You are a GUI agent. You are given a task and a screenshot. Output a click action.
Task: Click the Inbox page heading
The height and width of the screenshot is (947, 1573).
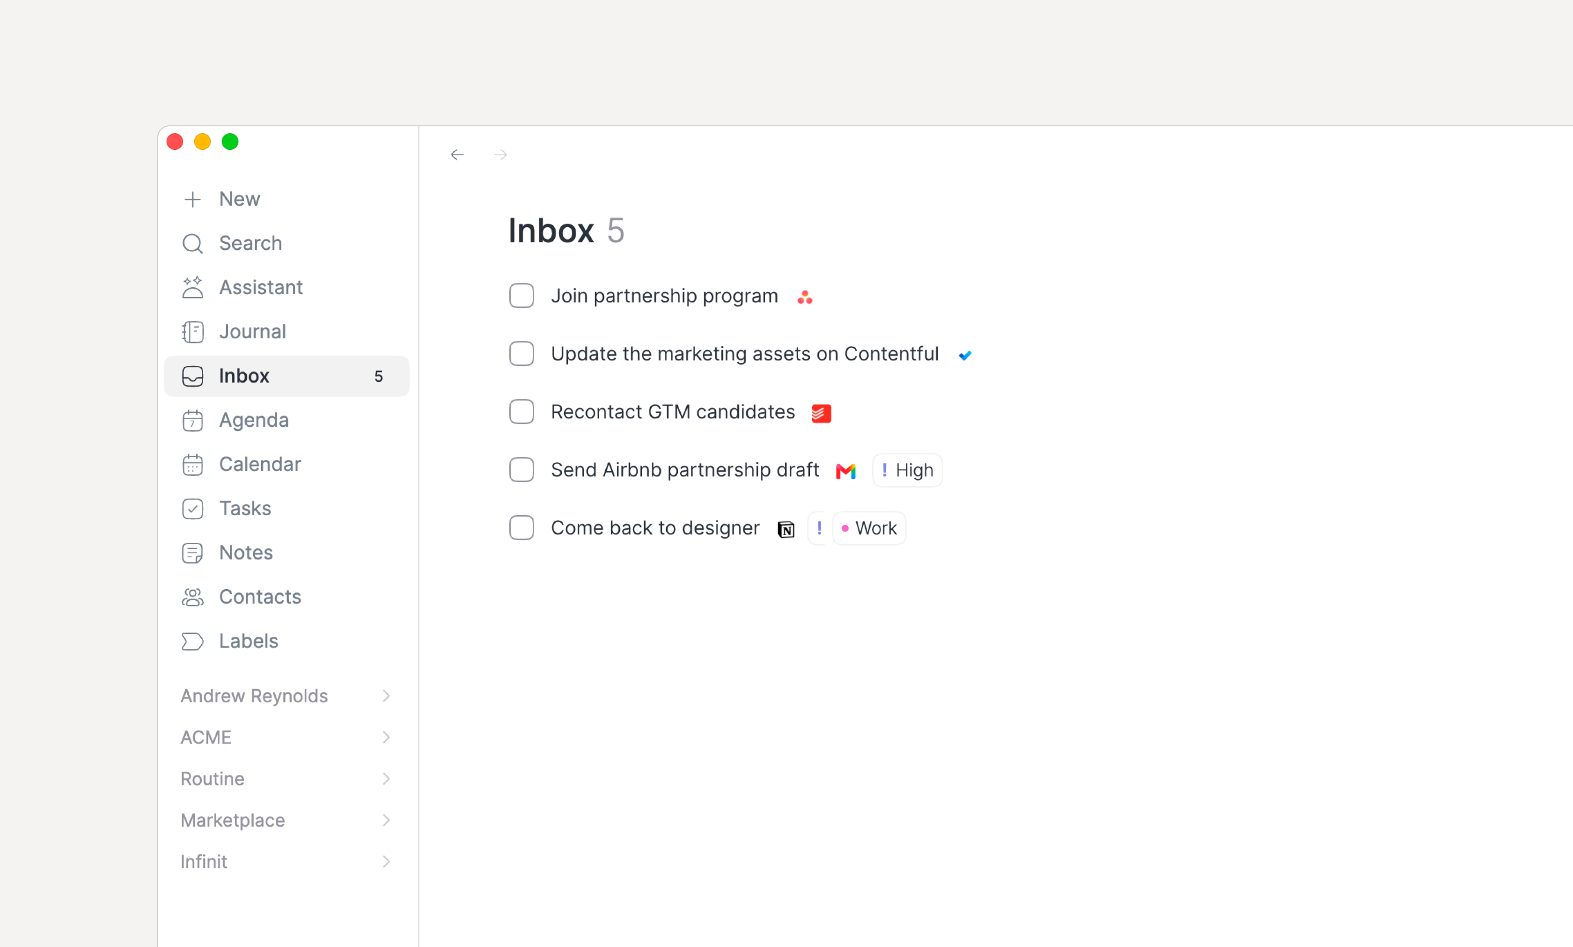[x=551, y=230]
